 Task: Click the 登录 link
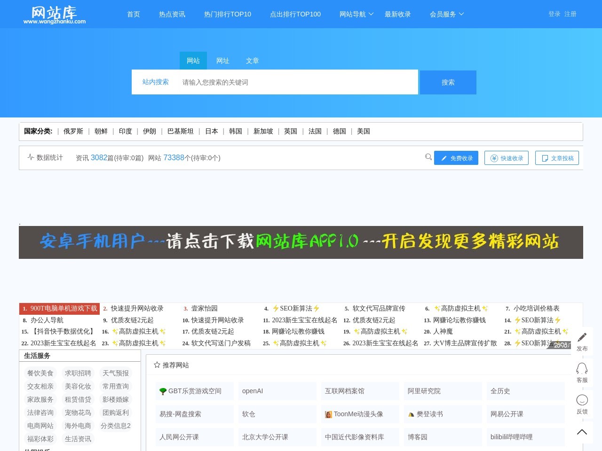pos(554,14)
